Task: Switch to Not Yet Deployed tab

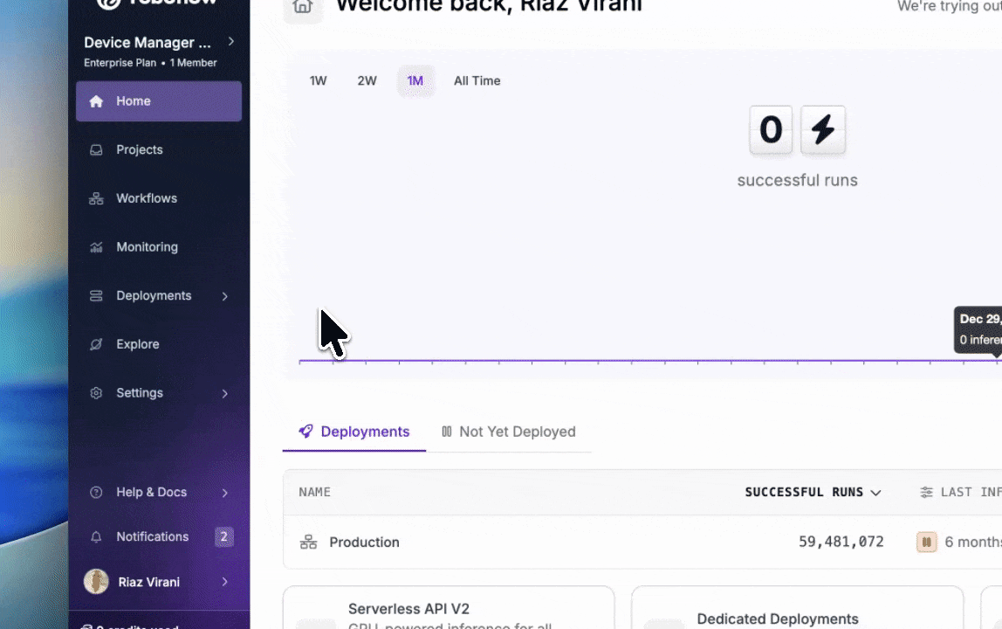Action: click(x=508, y=432)
